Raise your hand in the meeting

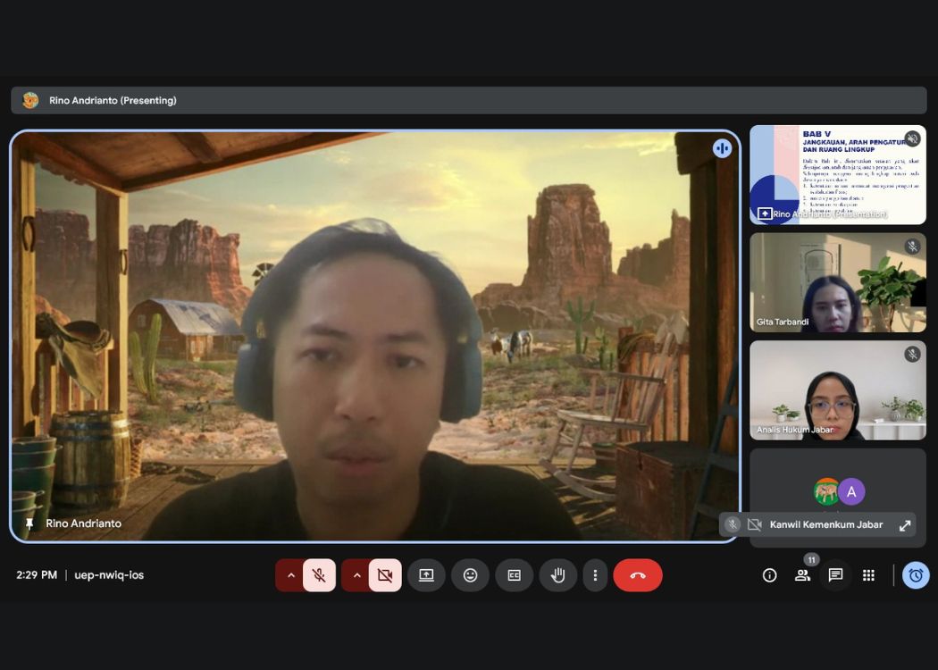pos(558,575)
